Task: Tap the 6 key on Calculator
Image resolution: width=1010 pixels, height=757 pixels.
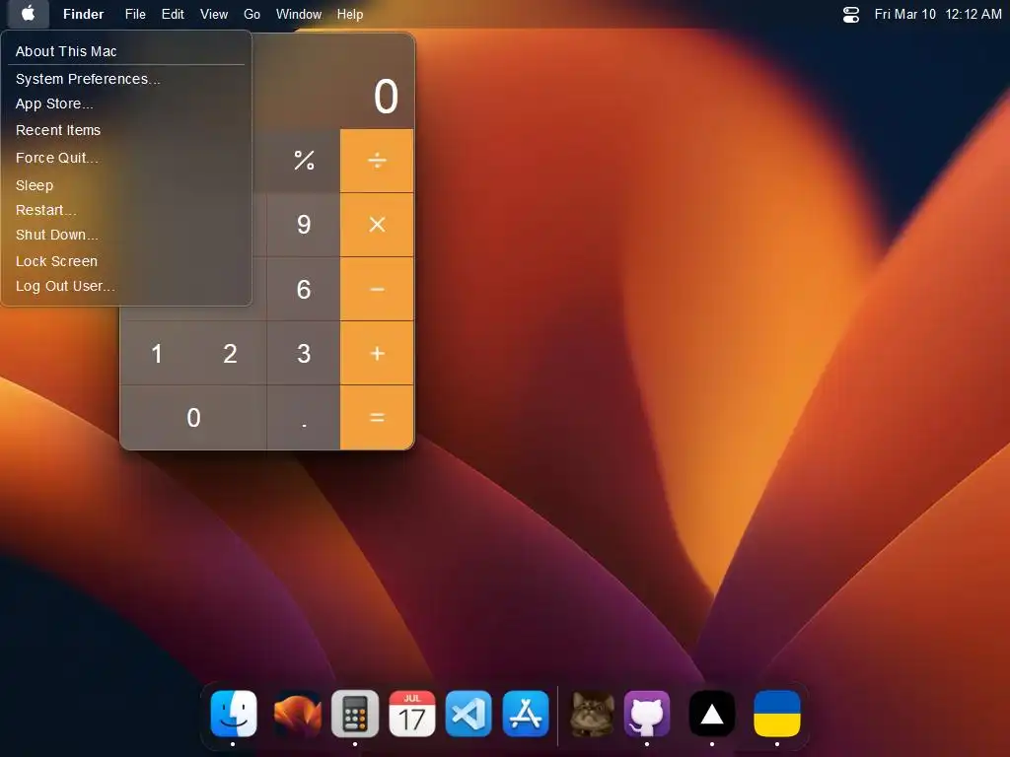Action: [x=304, y=289]
